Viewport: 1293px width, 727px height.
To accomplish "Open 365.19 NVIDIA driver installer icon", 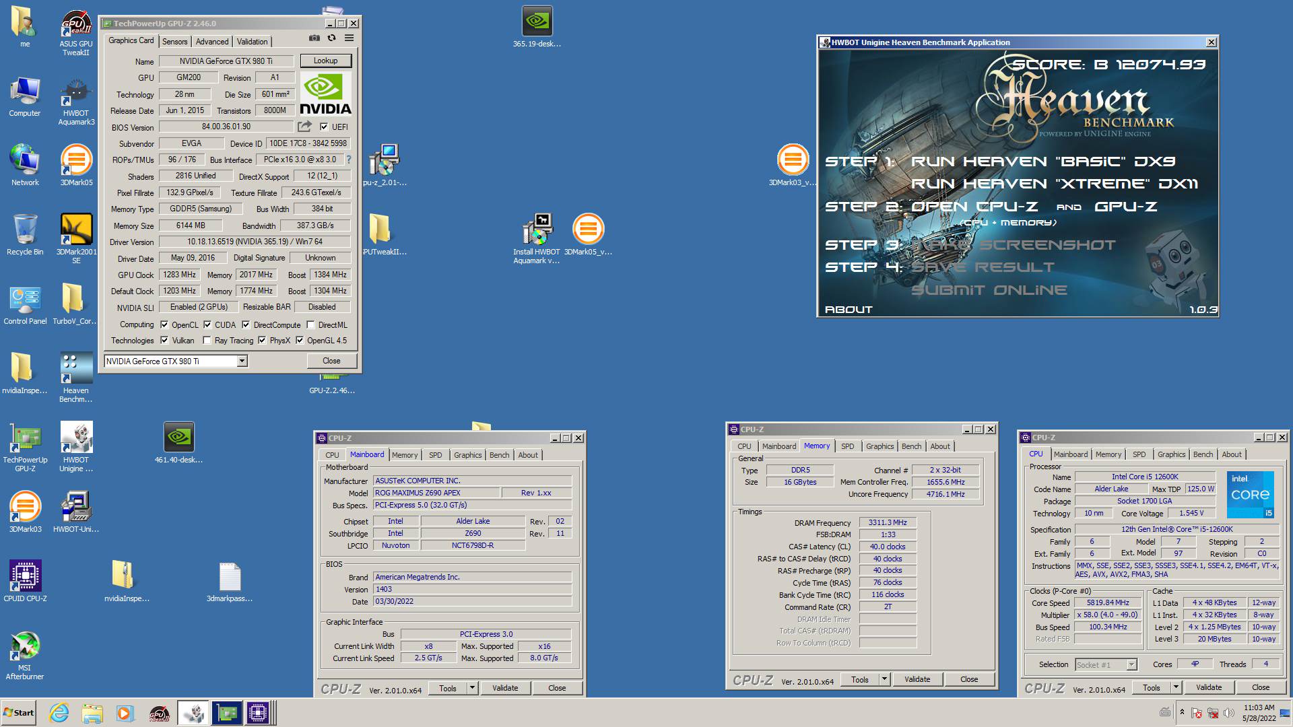I will pos(537,27).
